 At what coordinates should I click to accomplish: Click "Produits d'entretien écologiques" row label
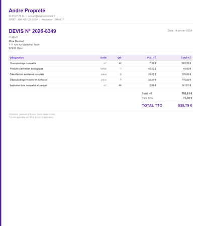(x=27, y=69)
